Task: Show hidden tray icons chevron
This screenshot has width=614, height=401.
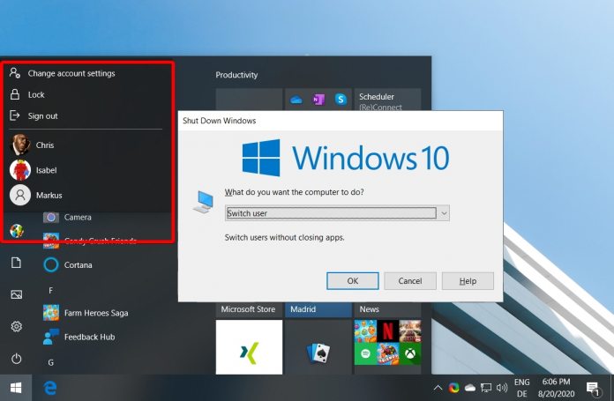Action: point(438,388)
